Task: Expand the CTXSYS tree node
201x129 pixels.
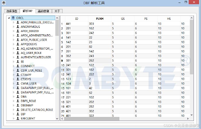Action: 14,79
